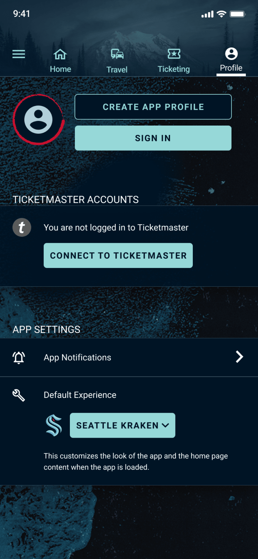Viewport: 258px width, 559px height.
Task: Switch to the Travel tab label
Action: 117,70
